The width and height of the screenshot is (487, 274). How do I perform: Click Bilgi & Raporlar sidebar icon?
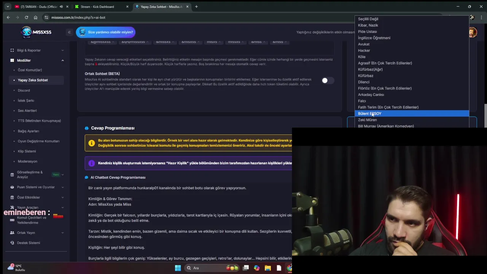[12, 50]
